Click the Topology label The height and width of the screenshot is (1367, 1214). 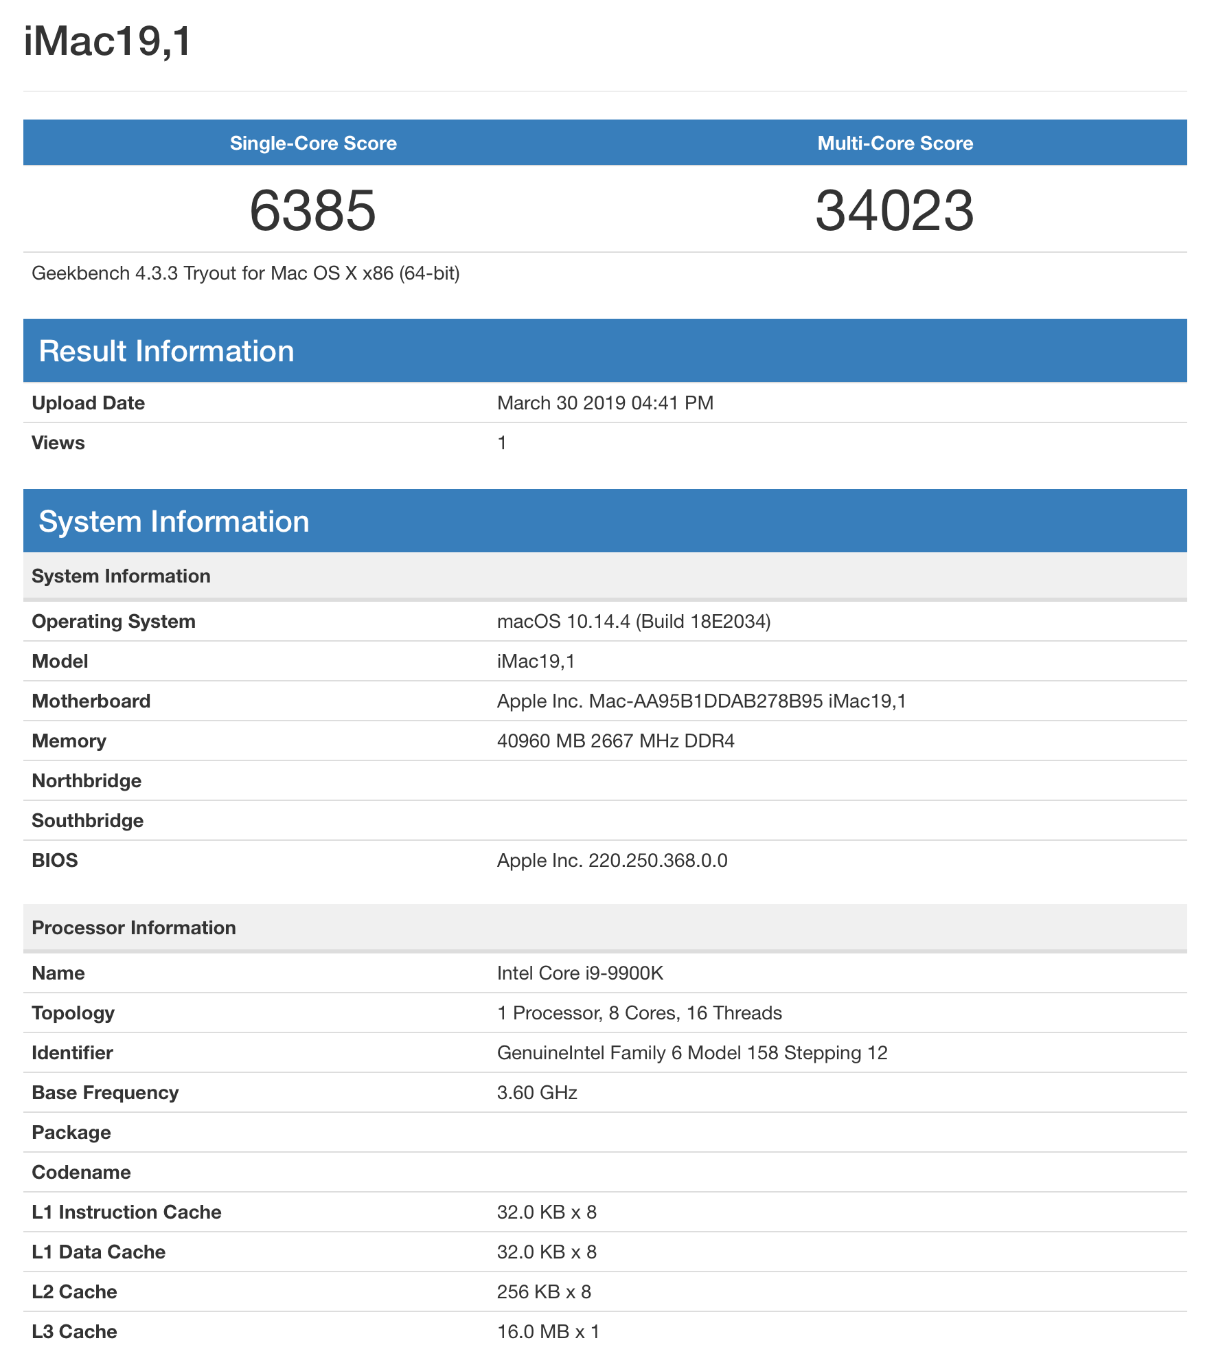coord(73,1013)
